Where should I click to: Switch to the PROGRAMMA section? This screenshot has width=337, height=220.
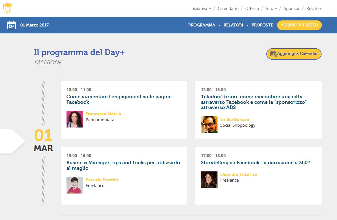coord(202,25)
